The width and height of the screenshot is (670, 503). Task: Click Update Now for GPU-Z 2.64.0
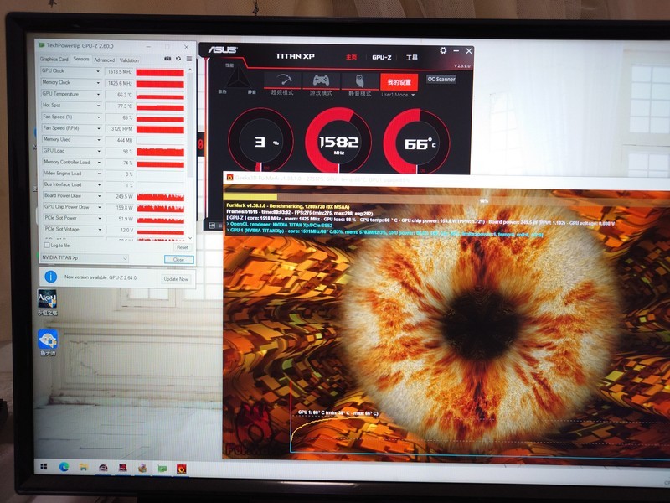pos(176,279)
